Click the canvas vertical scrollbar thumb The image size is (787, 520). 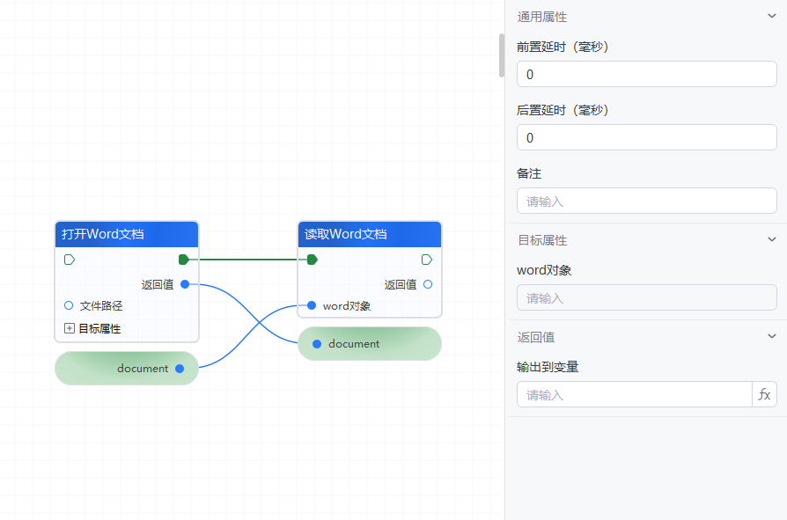click(x=502, y=55)
